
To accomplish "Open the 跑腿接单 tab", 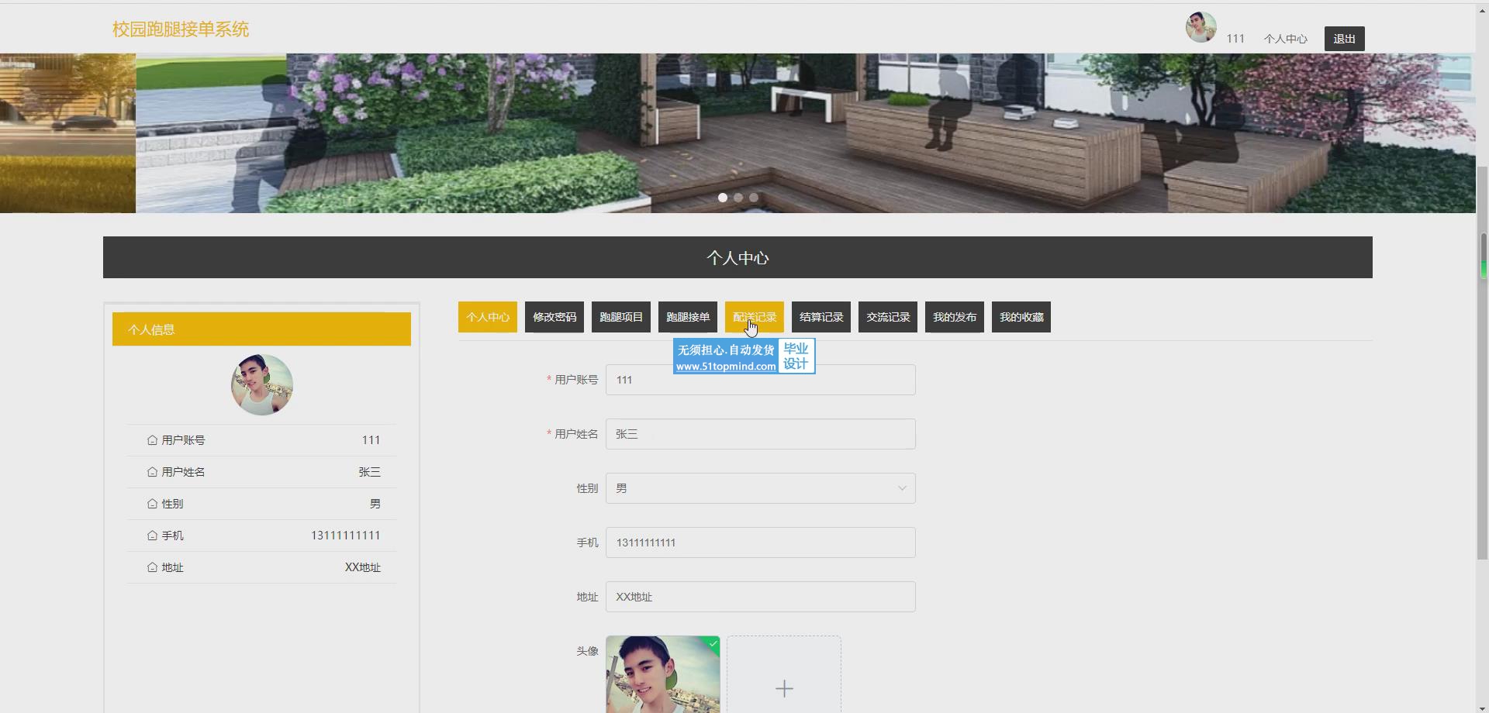I will click(688, 317).
